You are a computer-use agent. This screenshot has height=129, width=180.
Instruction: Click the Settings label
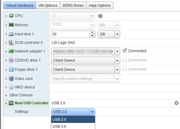coord(22,112)
